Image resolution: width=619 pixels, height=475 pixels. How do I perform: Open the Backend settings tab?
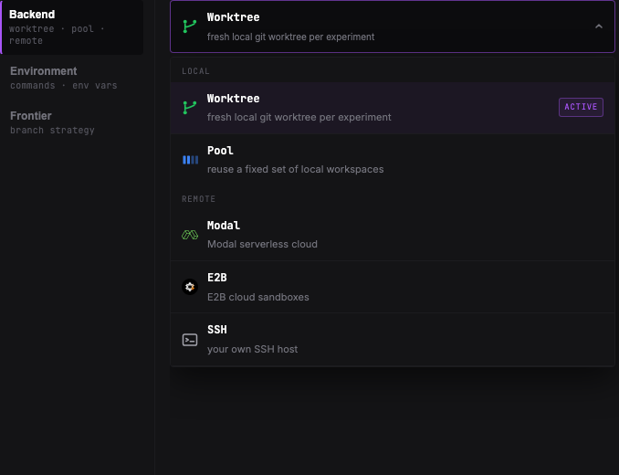[72, 27]
